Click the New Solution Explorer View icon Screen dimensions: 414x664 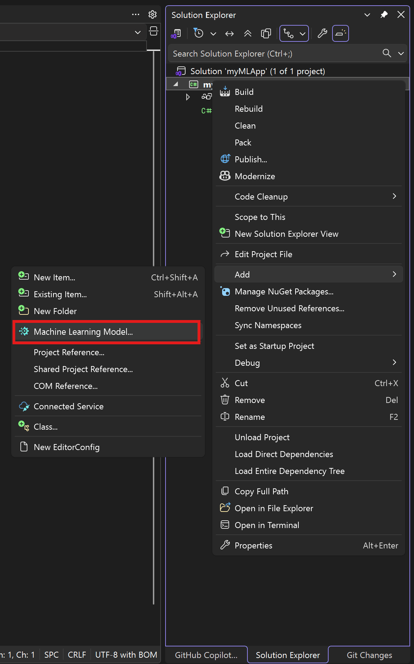tap(225, 233)
